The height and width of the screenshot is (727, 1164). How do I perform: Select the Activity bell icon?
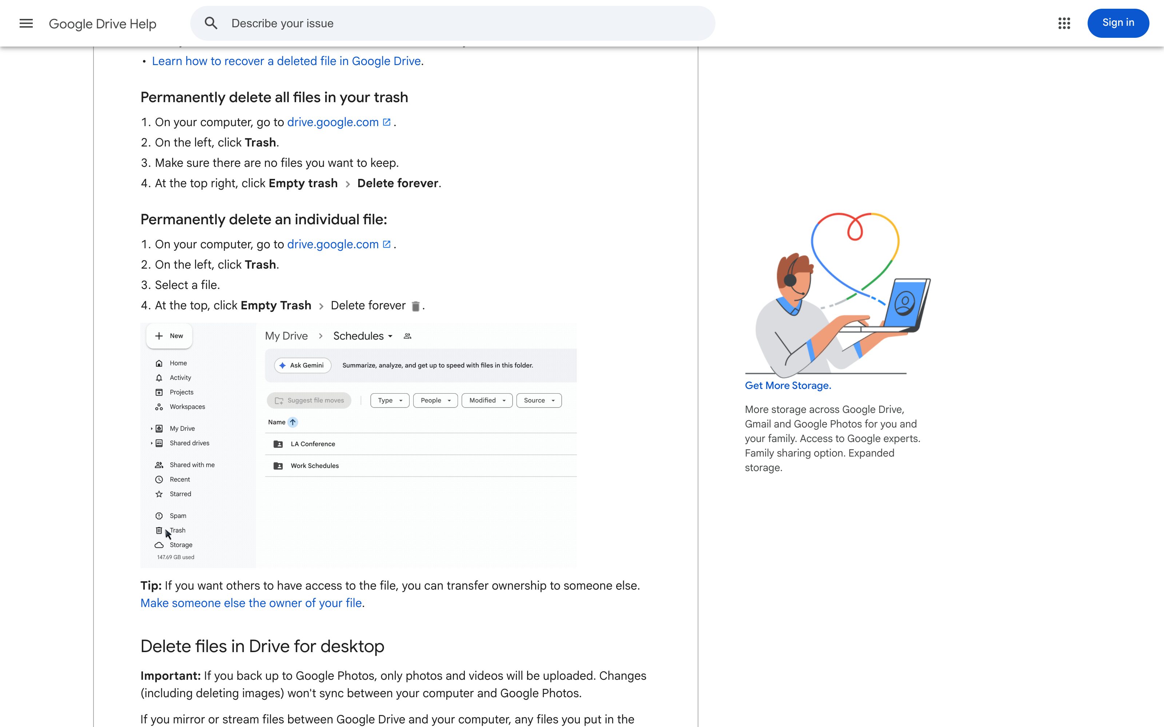point(159,377)
